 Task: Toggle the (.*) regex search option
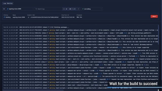point(74,9)
